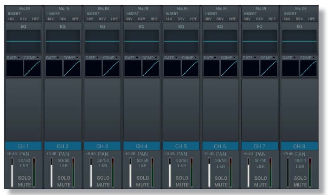333x195 pixels.
Task: Open PAN settings on CH 2
Action: tap(64, 154)
